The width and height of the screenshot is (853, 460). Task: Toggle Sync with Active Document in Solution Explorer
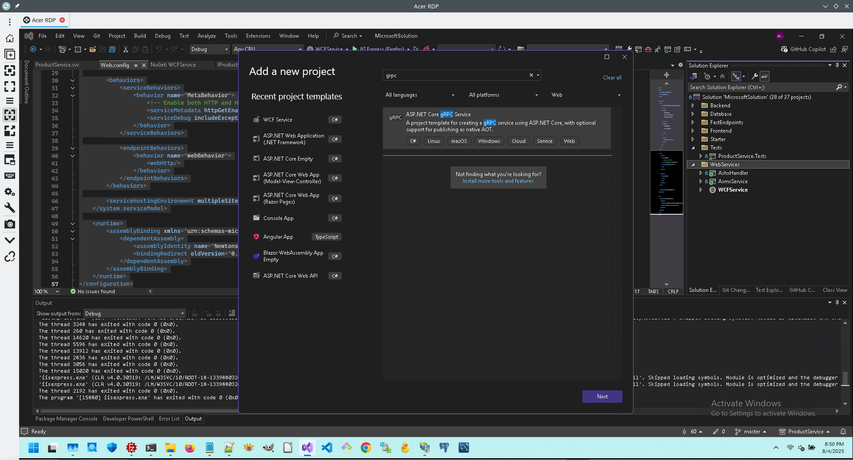pos(736,76)
